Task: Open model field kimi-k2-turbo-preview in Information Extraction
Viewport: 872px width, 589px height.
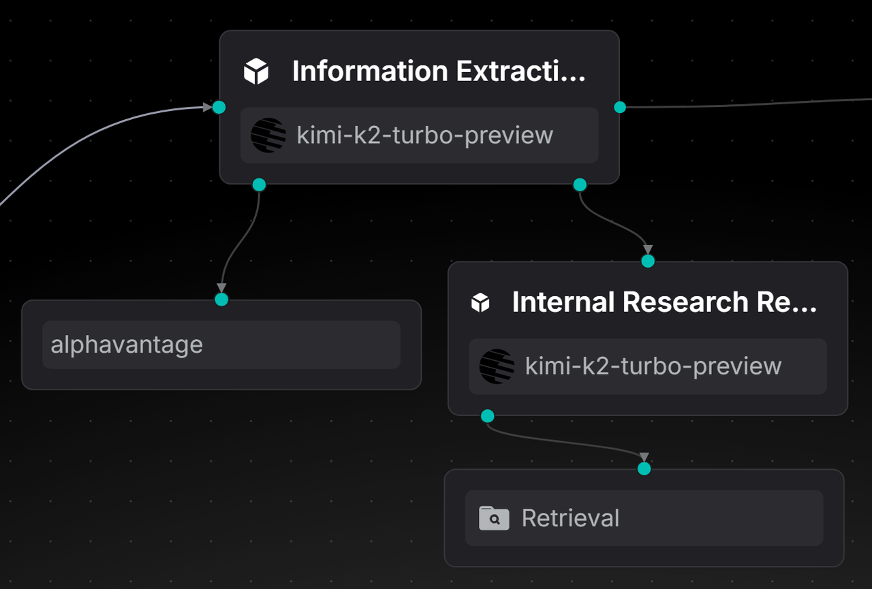Action: pyautogui.click(x=424, y=135)
